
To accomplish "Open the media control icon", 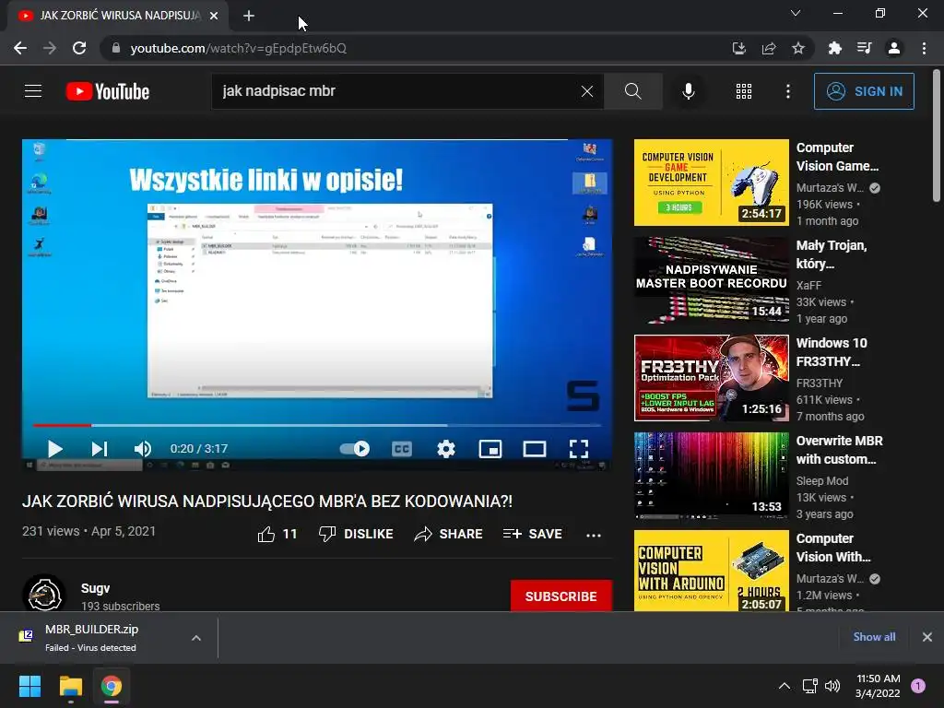I will point(864,48).
